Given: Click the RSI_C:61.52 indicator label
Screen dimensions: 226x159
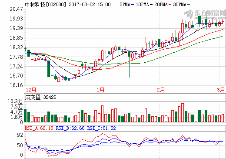Looking at the screenshot, I should pos(101,128).
